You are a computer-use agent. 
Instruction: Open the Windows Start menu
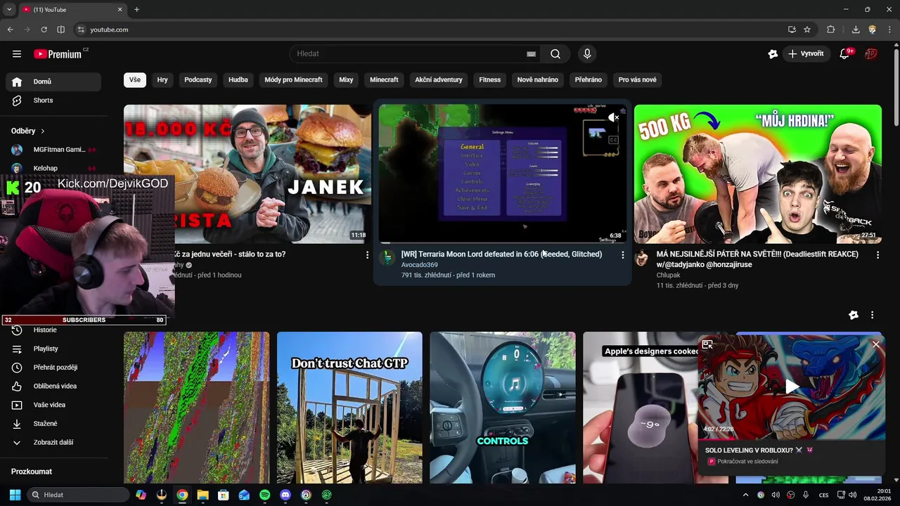(x=15, y=495)
